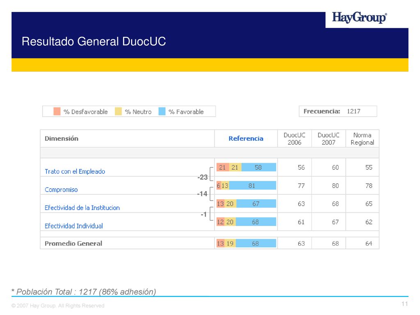The width and height of the screenshot is (420, 315).
Task: Click favorable segment 58 in Trato bar
Action: coord(259,167)
